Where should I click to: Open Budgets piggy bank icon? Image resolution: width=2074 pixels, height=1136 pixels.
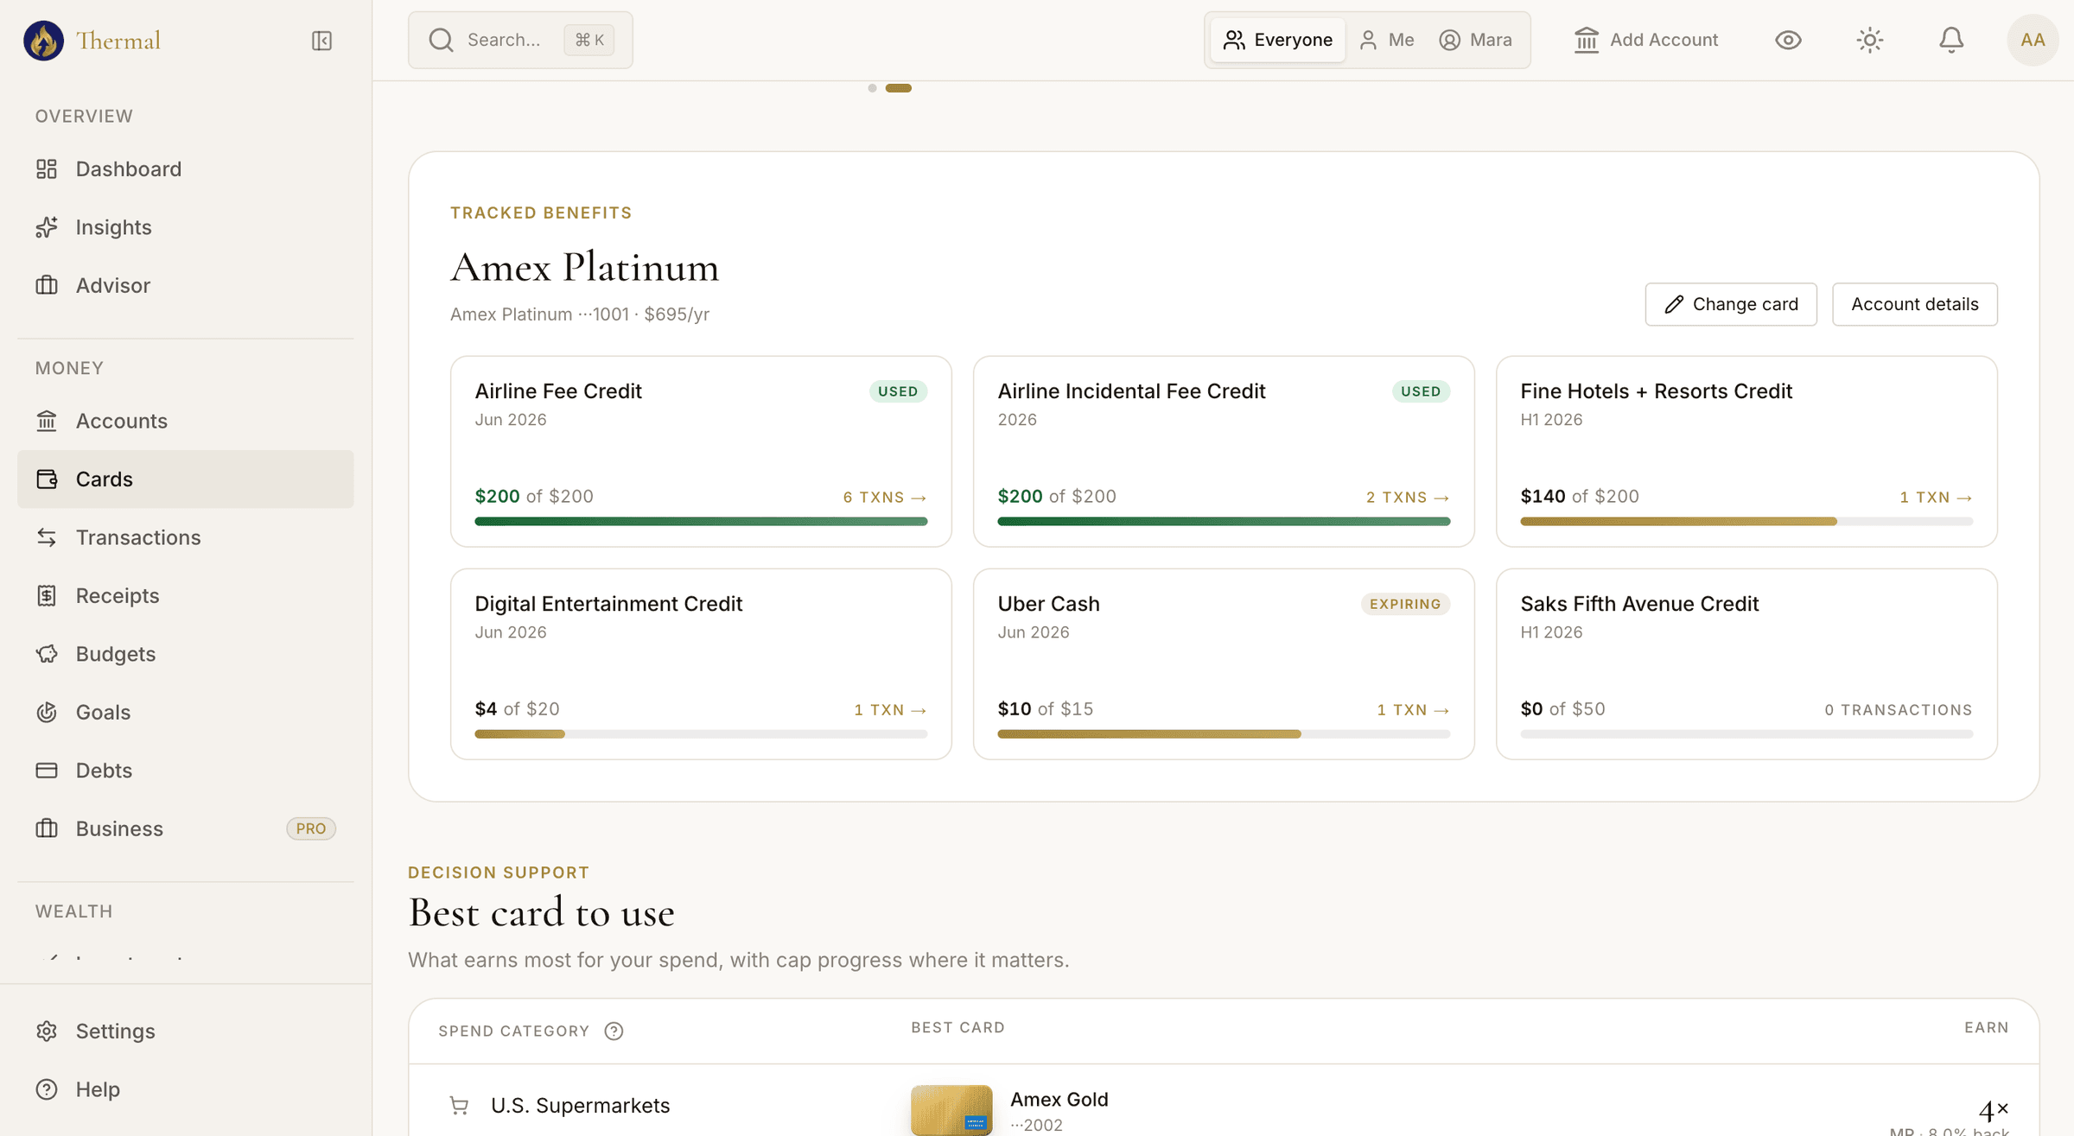[47, 654]
